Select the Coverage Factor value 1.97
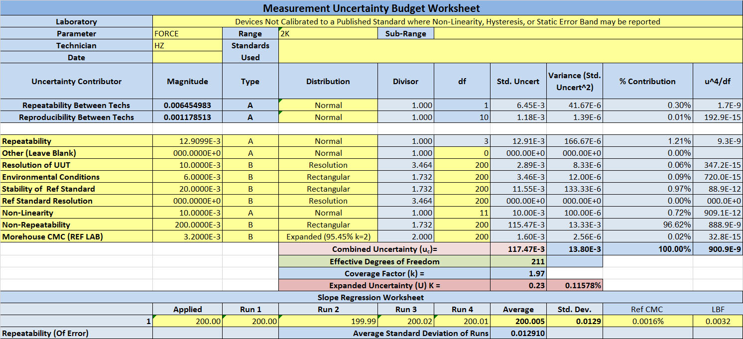The width and height of the screenshot is (743, 339). point(518,273)
